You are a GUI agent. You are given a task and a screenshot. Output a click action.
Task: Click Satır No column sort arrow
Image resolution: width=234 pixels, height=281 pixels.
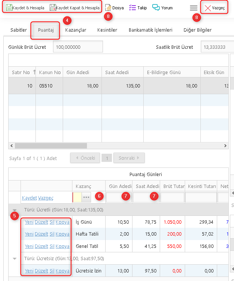[x=35, y=72]
